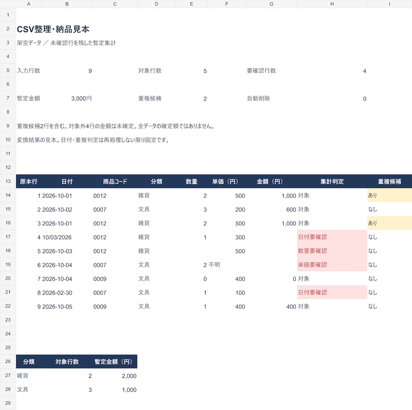Click the 集計判定 table header
The height and width of the screenshot is (410, 412).
pyautogui.click(x=332, y=181)
